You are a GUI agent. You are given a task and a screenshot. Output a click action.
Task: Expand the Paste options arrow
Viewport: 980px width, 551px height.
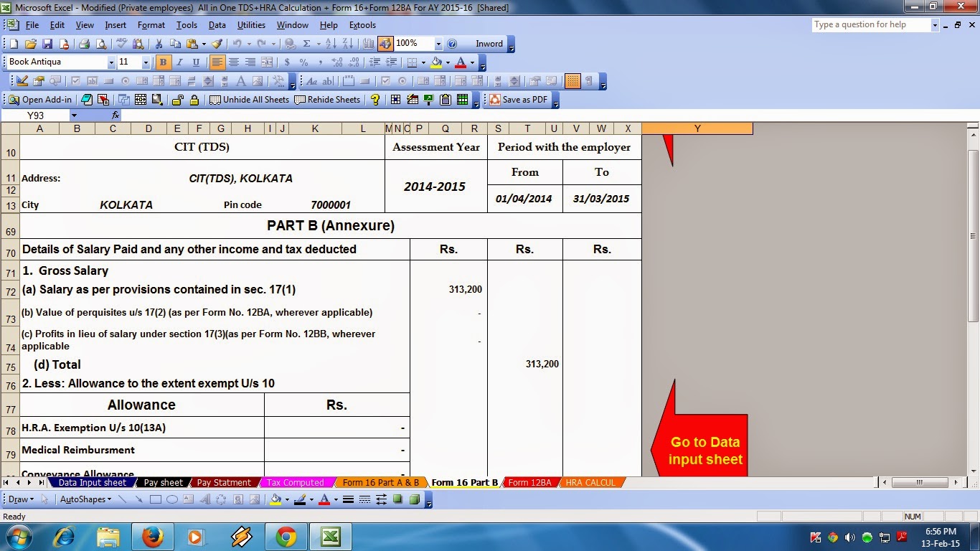[x=205, y=44]
